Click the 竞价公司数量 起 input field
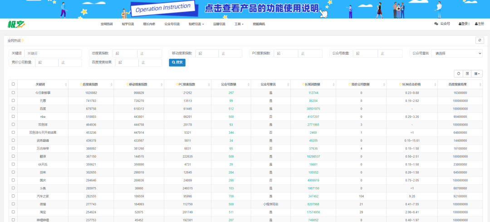Viewport: 490px width, 222px height. (47, 63)
